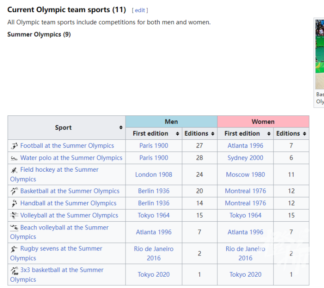The height and width of the screenshot is (288, 324).
Task: Click the beach volleyball pictogram icon
Action: (14, 228)
